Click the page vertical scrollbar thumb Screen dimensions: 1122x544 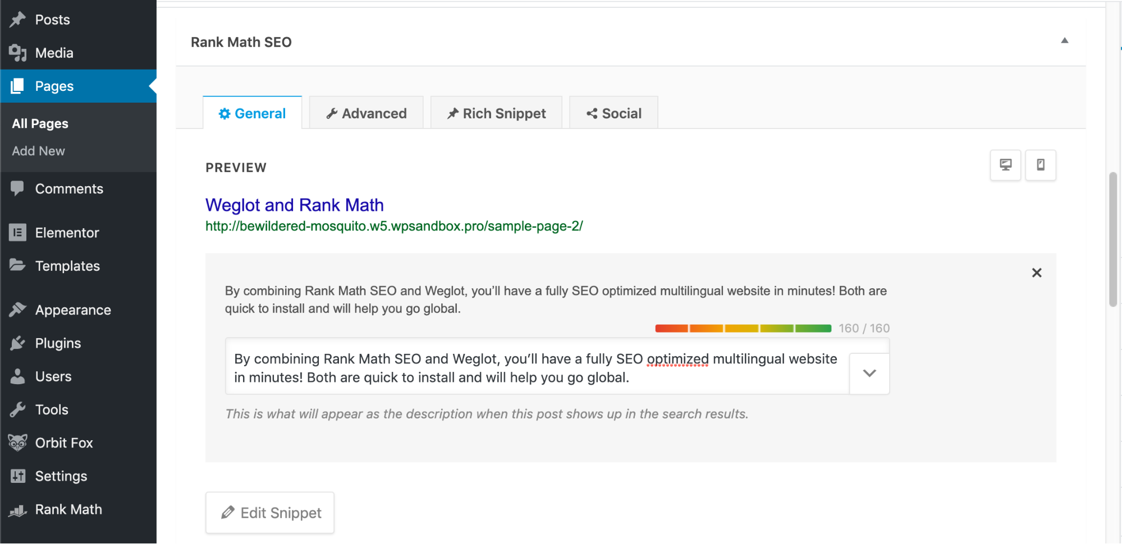(1114, 239)
